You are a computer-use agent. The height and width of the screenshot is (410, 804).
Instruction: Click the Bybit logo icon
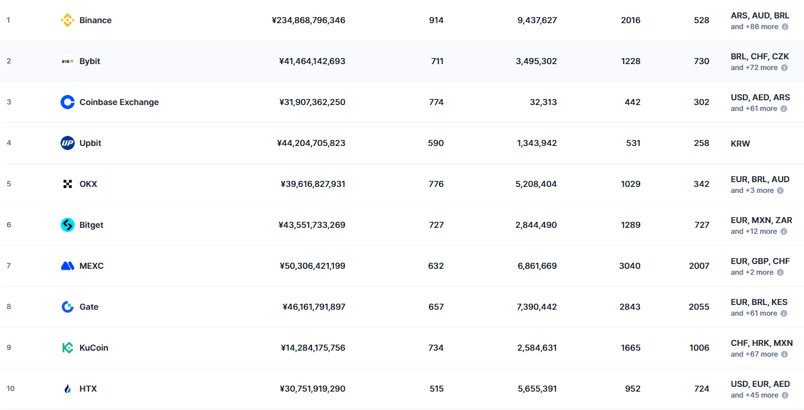pos(68,61)
